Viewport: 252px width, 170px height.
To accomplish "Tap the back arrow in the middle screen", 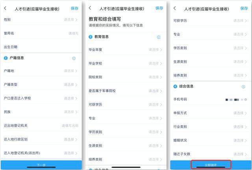I will (90, 8).
